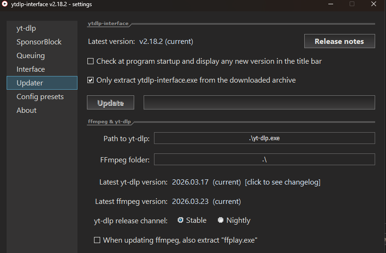The height and width of the screenshot is (253, 386).
Task: Select the Stable release channel
Action: point(180,220)
